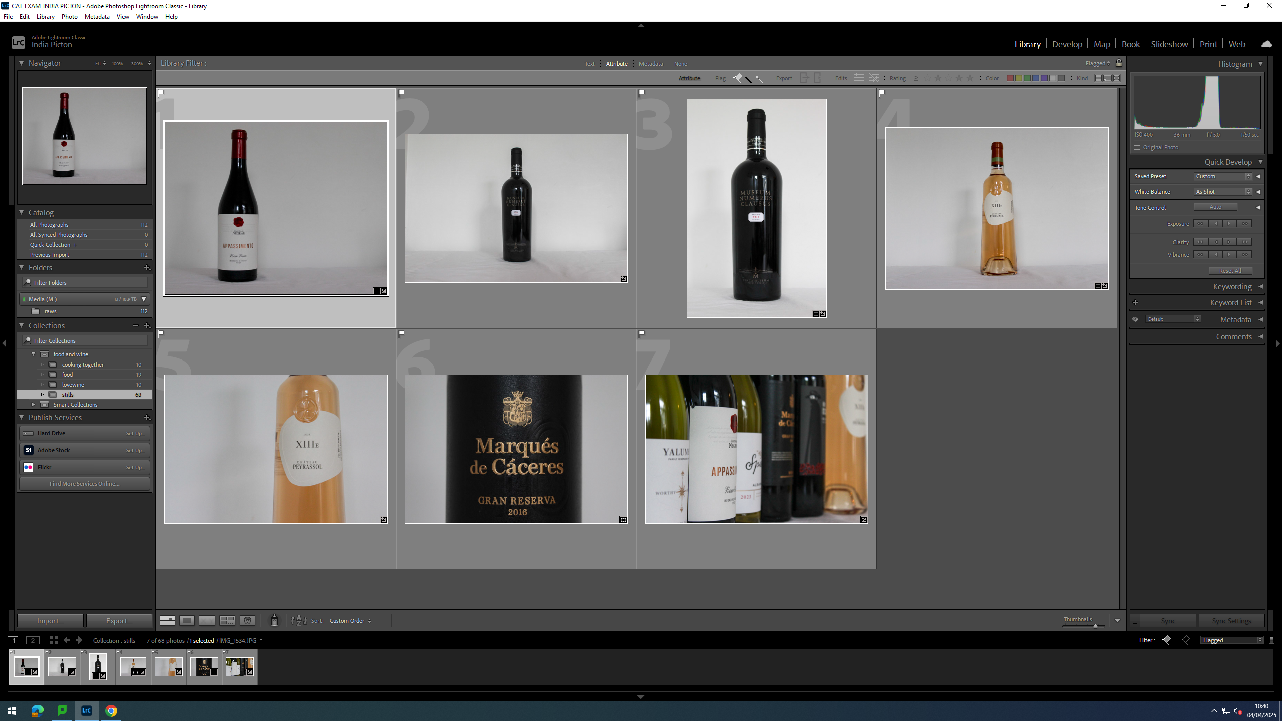Toggle metadata eye icon in Metadata panel
This screenshot has width=1282, height=721.
[x=1135, y=319]
